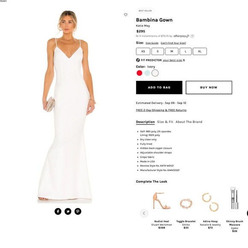Open Afterpay info question mark
The width and height of the screenshot is (248, 248).
192,36
